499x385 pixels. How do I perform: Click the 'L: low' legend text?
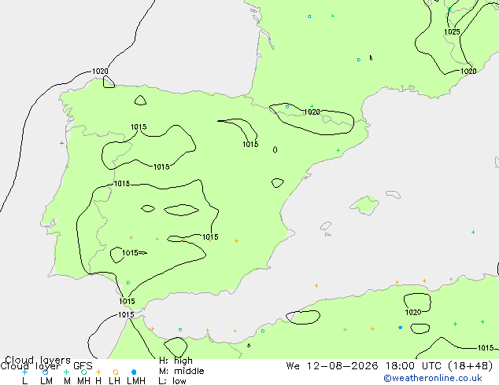(172, 381)
